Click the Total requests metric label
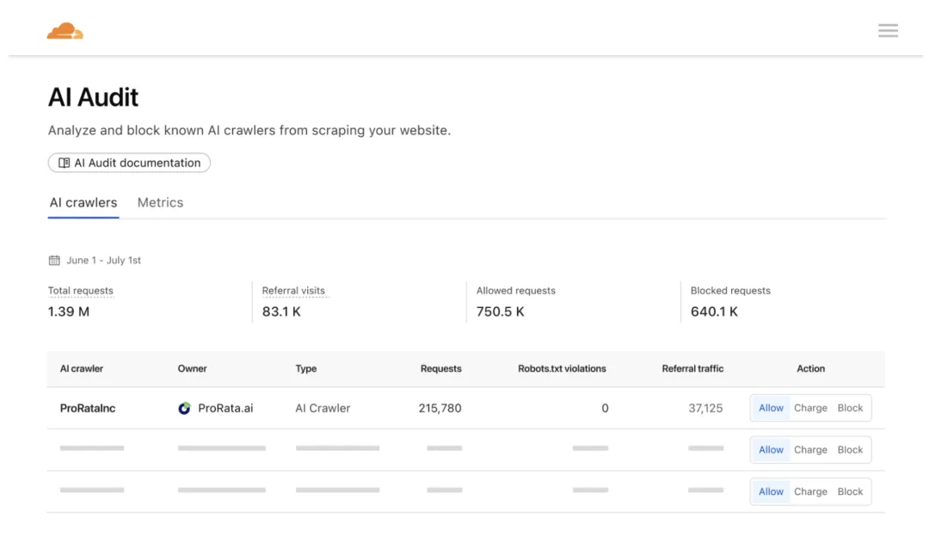This screenshot has width=929, height=537. point(81,291)
